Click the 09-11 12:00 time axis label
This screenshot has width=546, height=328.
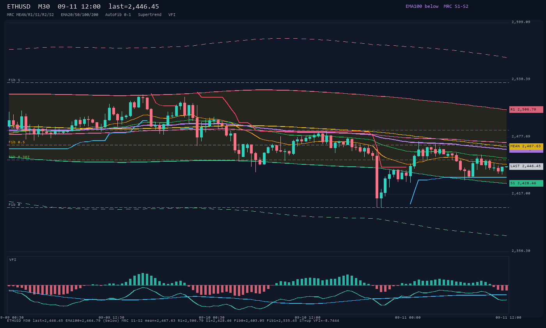click(509, 317)
